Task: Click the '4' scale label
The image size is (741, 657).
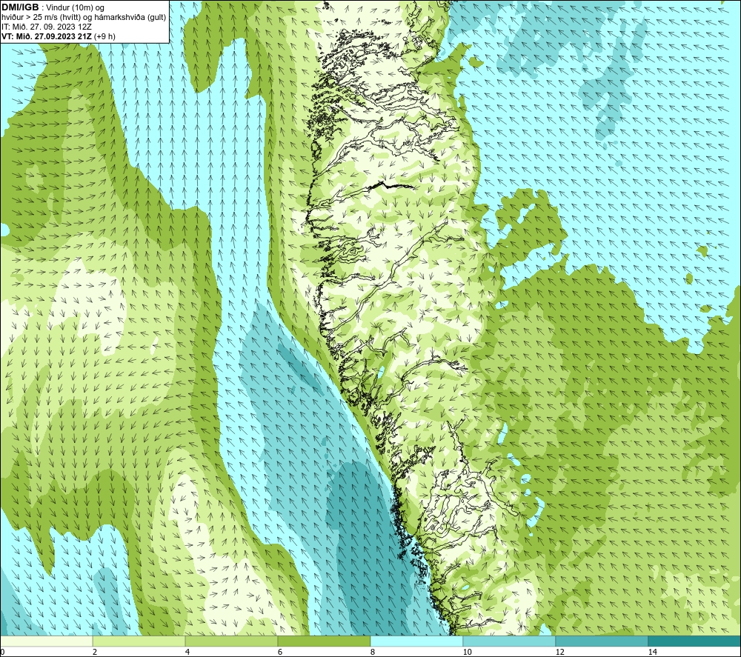Action: [187, 653]
